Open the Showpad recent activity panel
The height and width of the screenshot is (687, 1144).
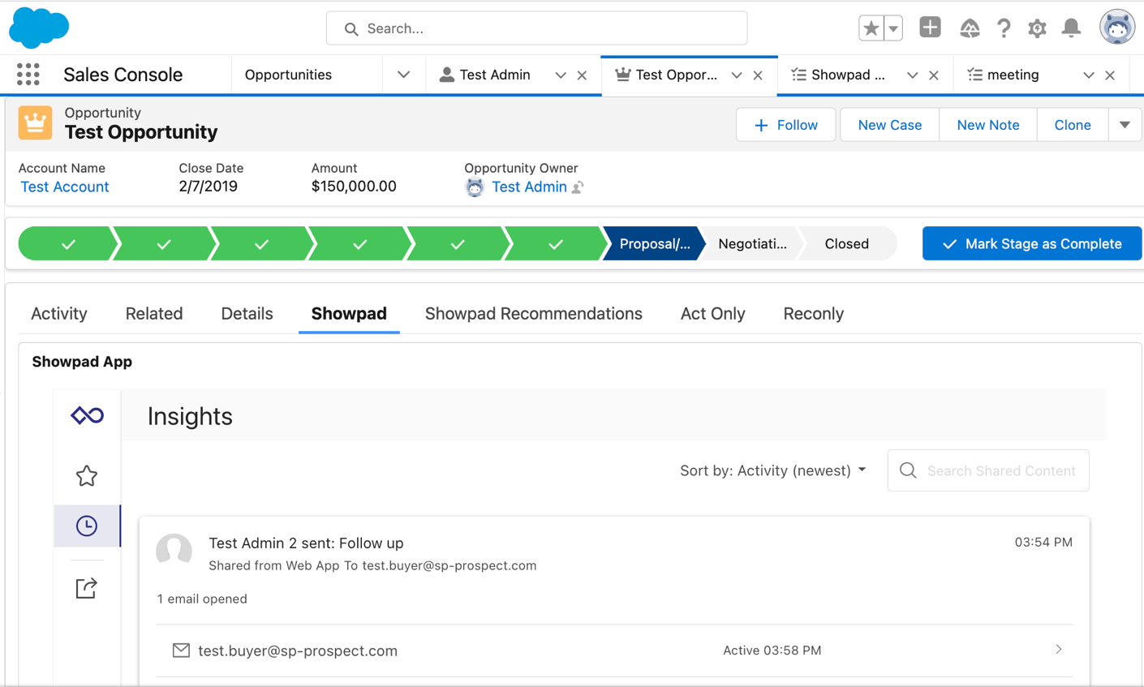pyautogui.click(x=86, y=525)
